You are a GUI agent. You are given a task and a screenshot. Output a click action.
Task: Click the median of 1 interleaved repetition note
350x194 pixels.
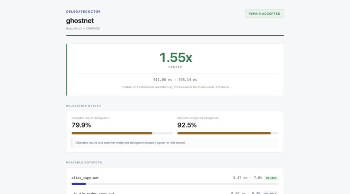(x=175, y=87)
